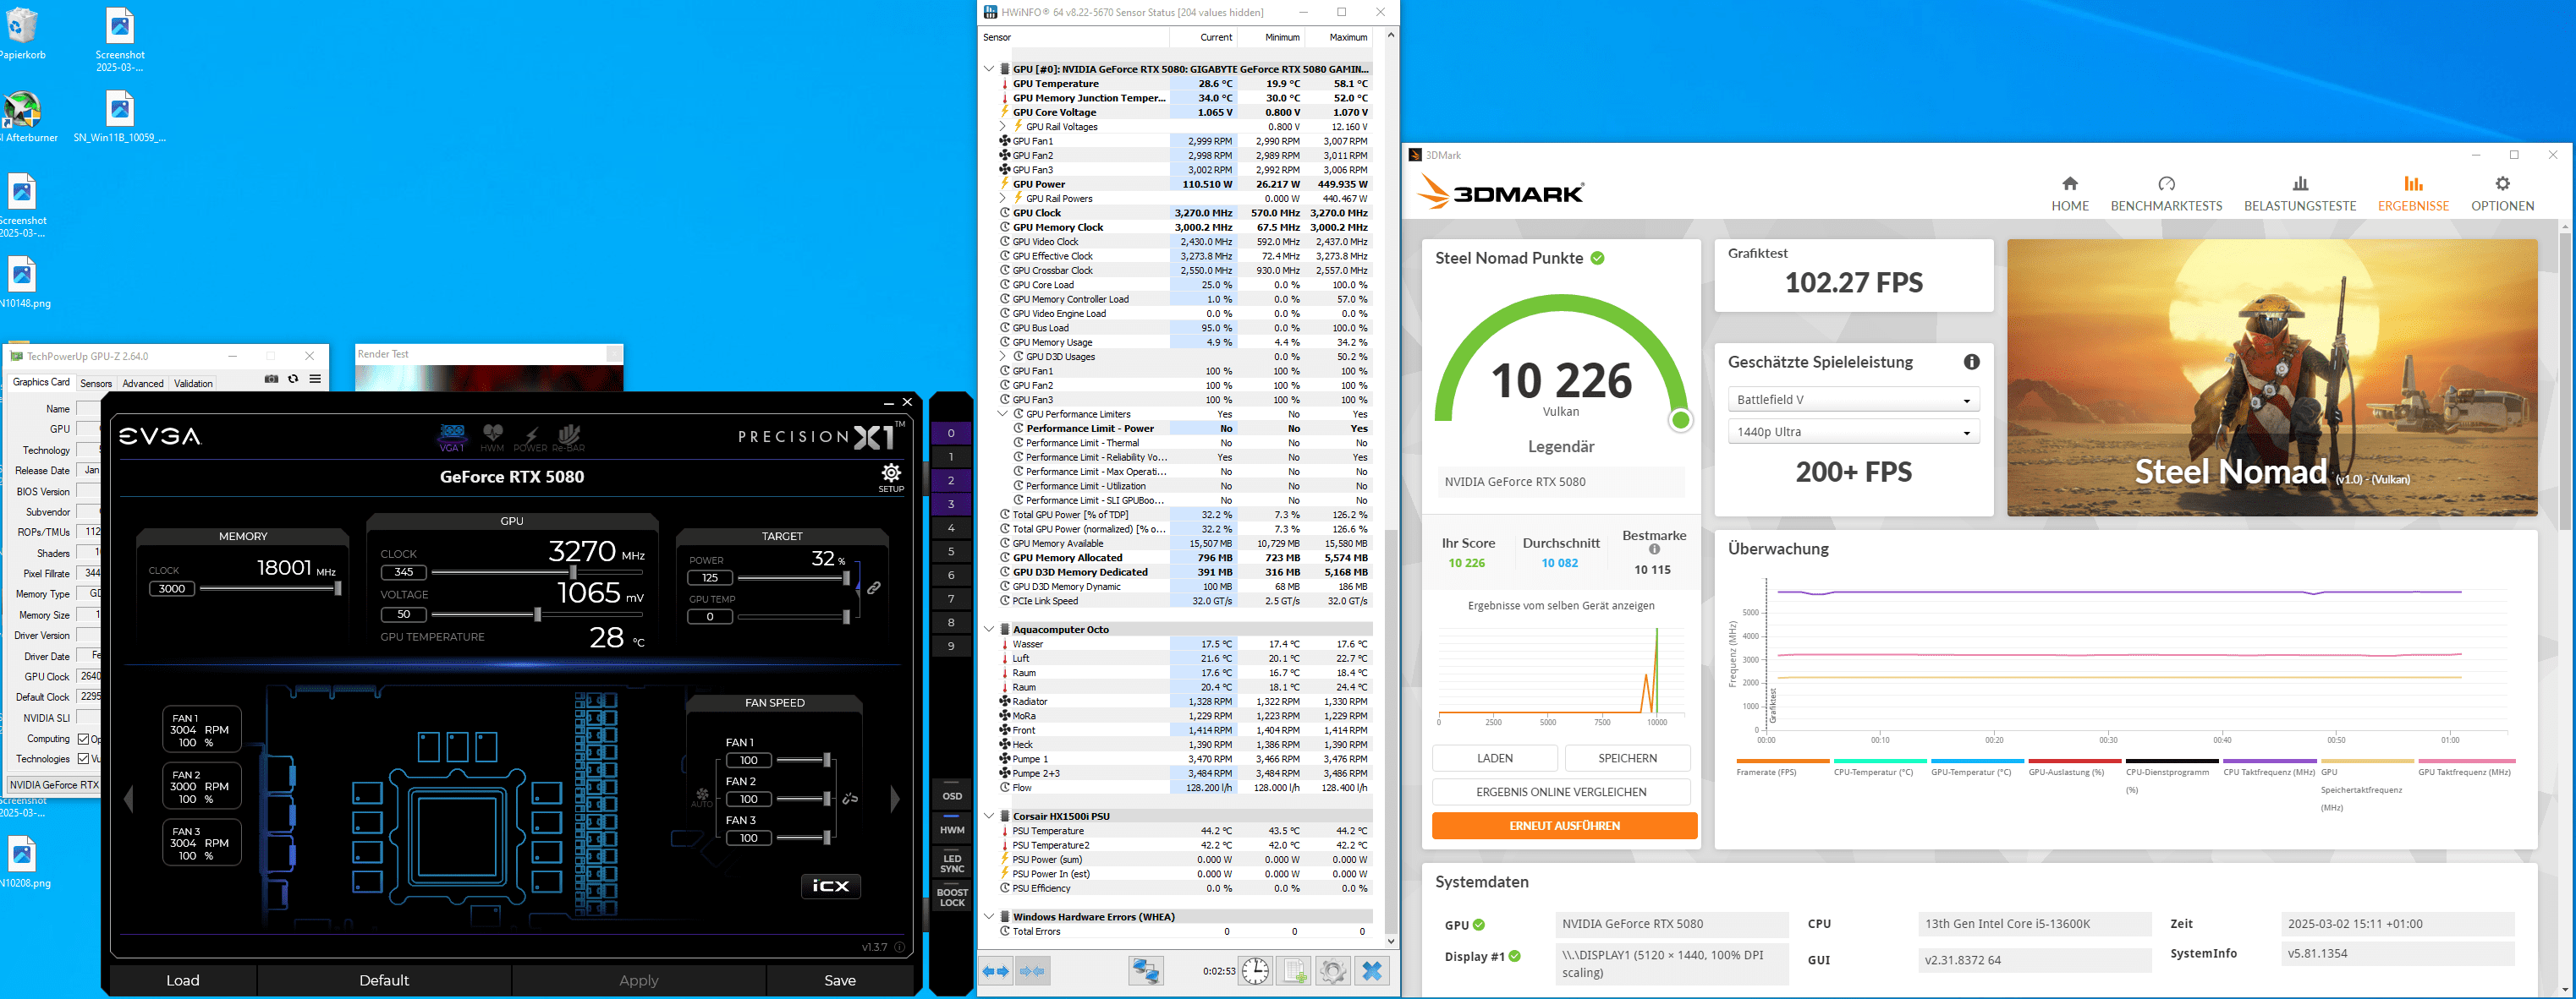The height and width of the screenshot is (999, 2576).
Task: Click HWiNFO log file with plus icon
Action: tap(1294, 970)
